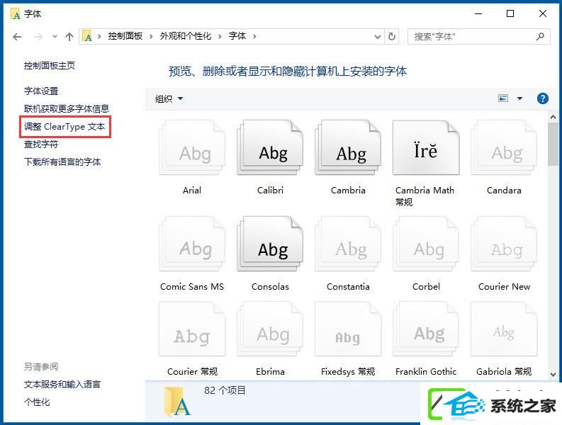Expand the chevron after 字体 breadcrumb
Screen dimensions: 562x425
click(254, 36)
